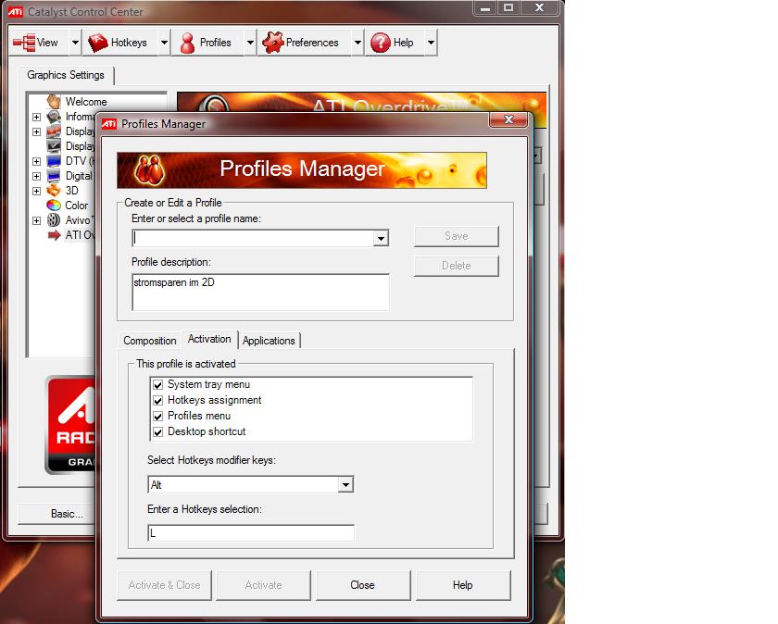Click the Digital panel monitor icon
778x624 pixels.
[54, 176]
